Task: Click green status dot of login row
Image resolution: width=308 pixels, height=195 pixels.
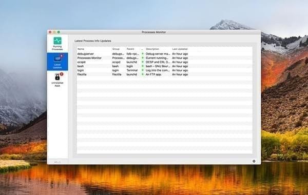Action: tap(143, 70)
